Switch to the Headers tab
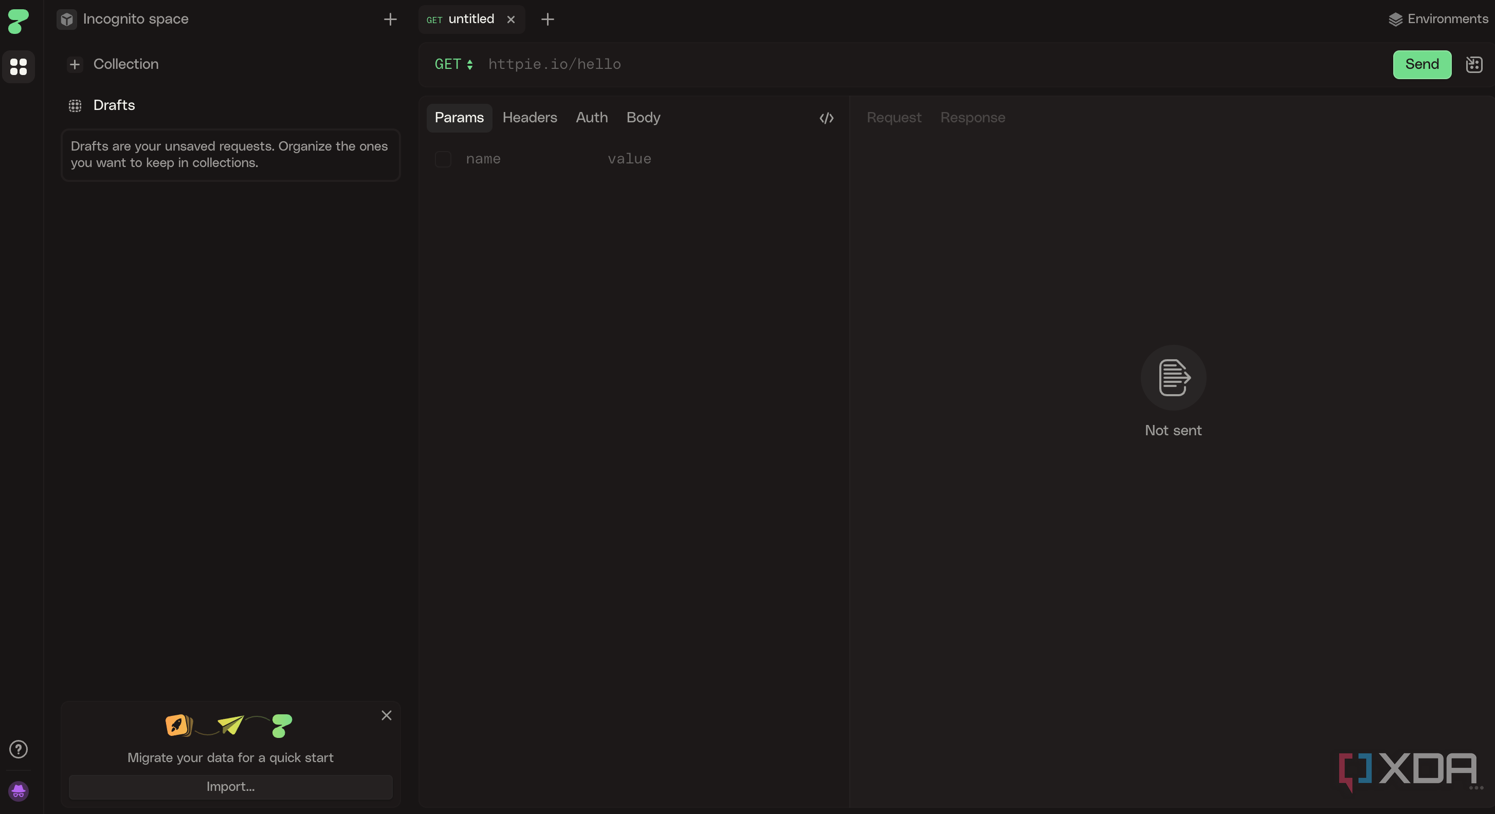Viewport: 1495px width, 814px height. (530, 118)
